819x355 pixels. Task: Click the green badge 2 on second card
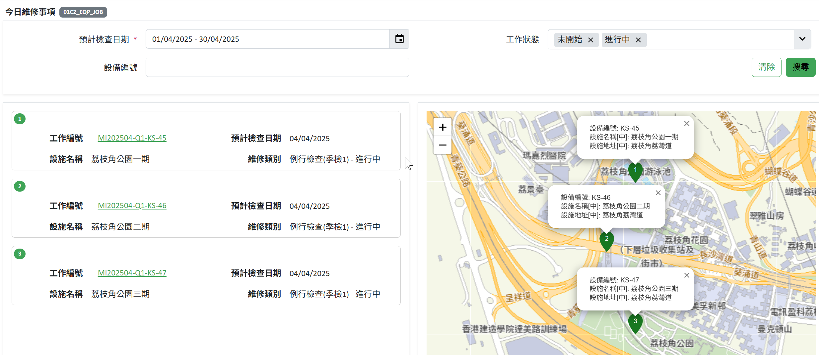[x=20, y=186]
